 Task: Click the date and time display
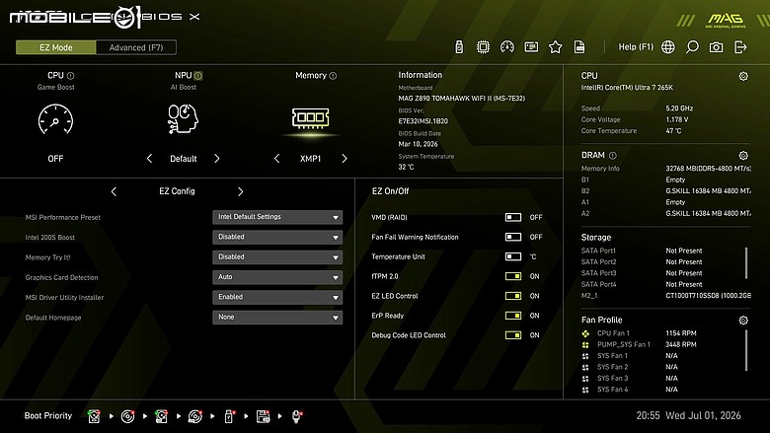click(x=688, y=415)
